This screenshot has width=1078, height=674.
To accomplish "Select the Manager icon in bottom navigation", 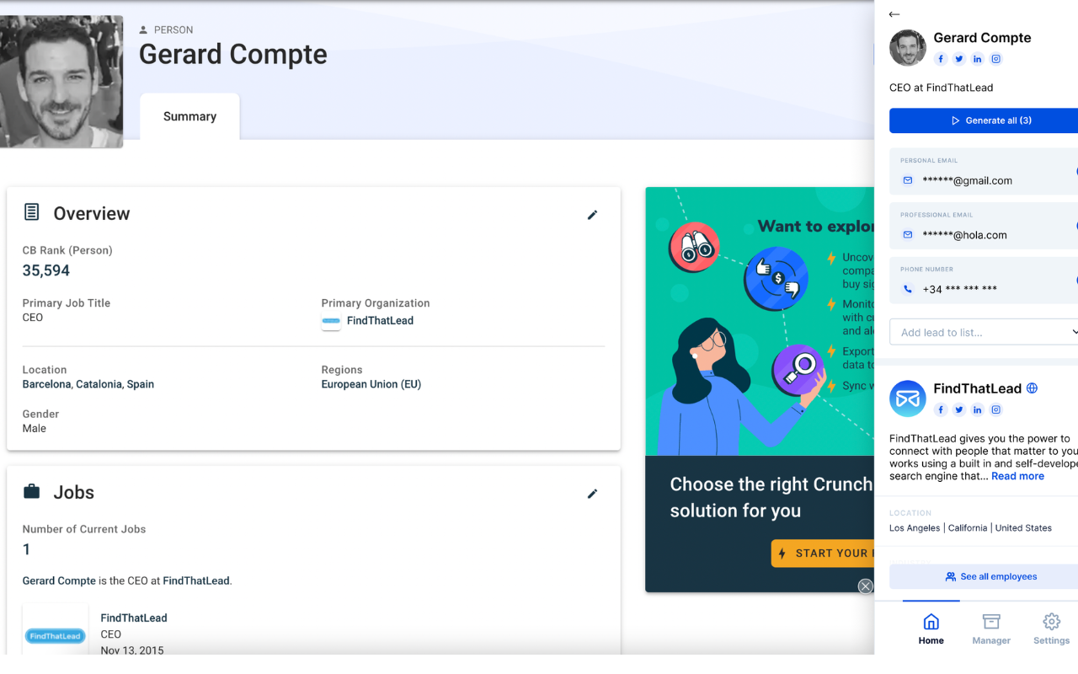I will click(x=990, y=628).
